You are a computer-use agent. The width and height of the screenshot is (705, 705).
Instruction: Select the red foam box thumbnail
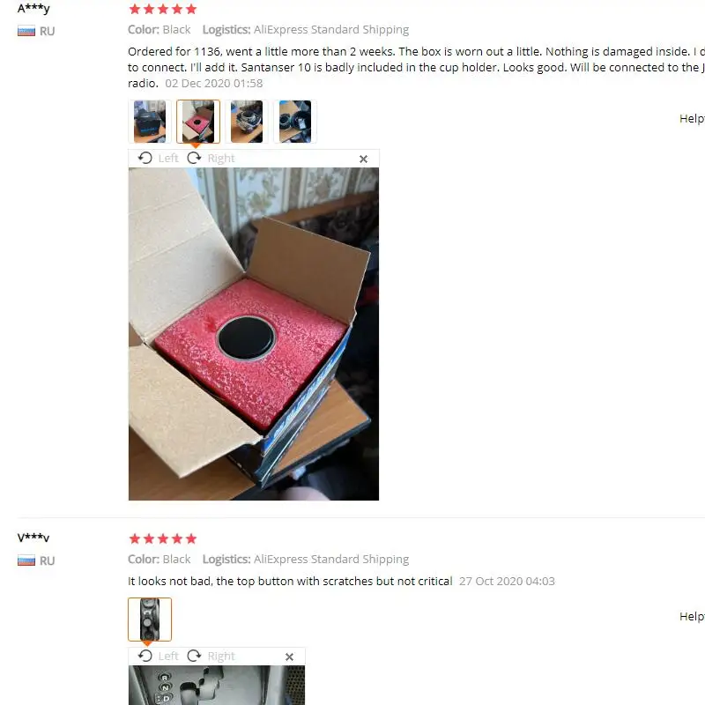tap(198, 122)
